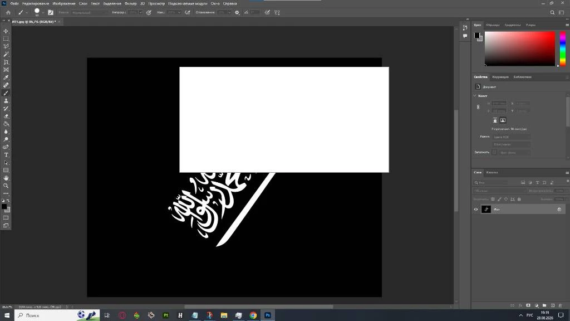Collapse the Холст section
570x321 pixels.
[475, 96]
